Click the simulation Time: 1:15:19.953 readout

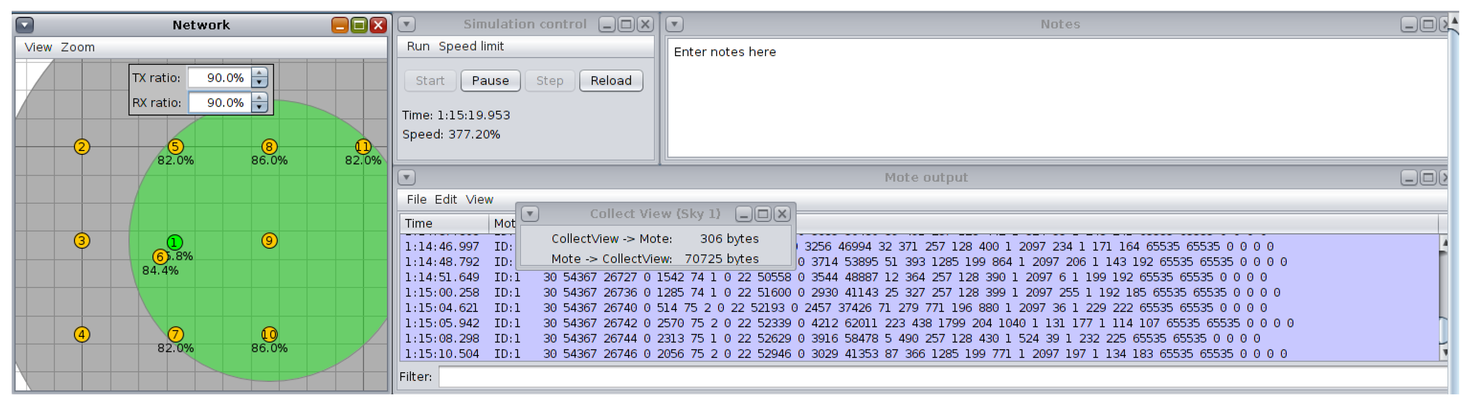[456, 115]
